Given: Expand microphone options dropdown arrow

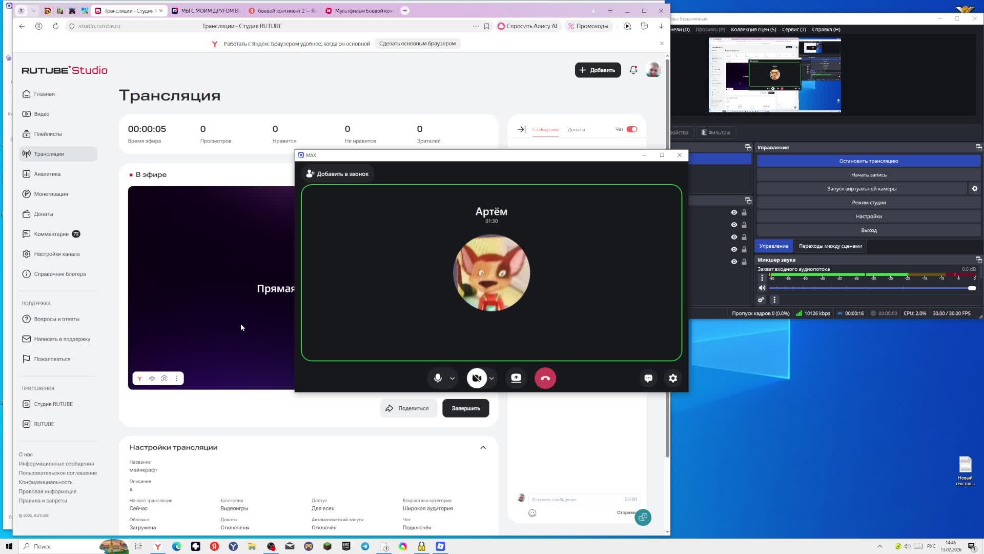Looking at the screenshot, I should 452,379.
